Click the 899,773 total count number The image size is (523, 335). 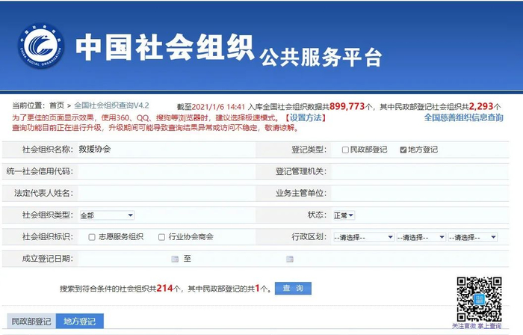click(x=347, y=106)
